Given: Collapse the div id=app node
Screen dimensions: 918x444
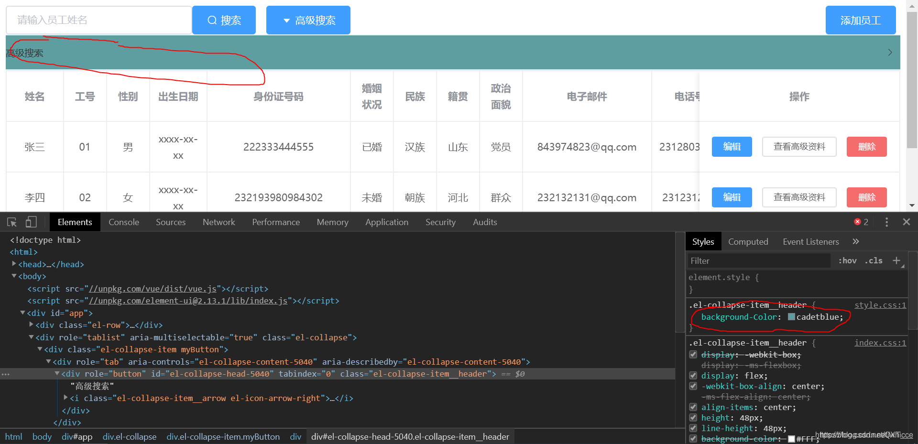Looking at the screenshot, I should coord(22,313).
